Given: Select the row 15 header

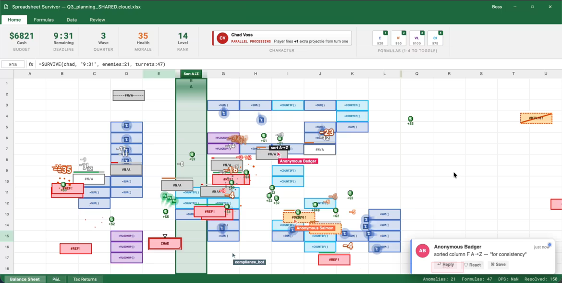Looking at the screenshot, I should coord(7,236).
